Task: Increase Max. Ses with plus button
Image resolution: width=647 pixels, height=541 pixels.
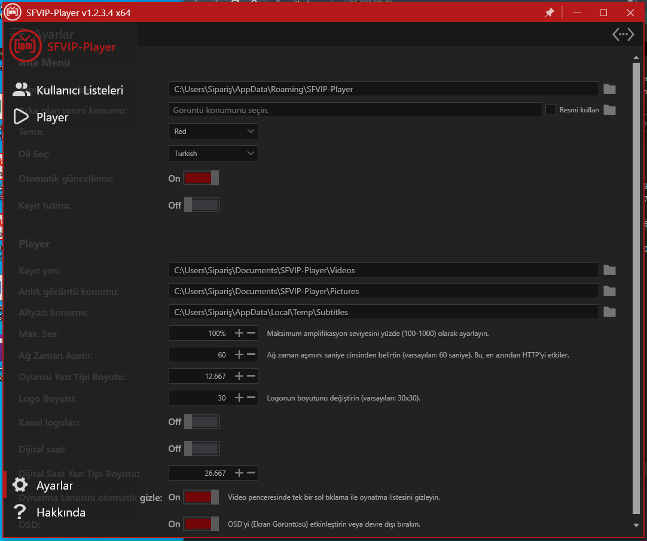Action: pos(239,333)
